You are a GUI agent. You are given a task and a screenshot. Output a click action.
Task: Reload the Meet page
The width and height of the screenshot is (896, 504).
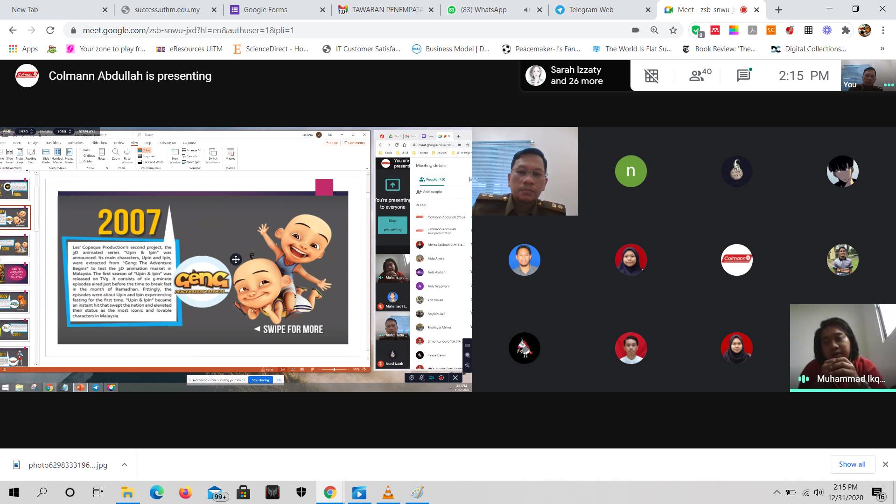pyautogui.click(x=50, y=30)
